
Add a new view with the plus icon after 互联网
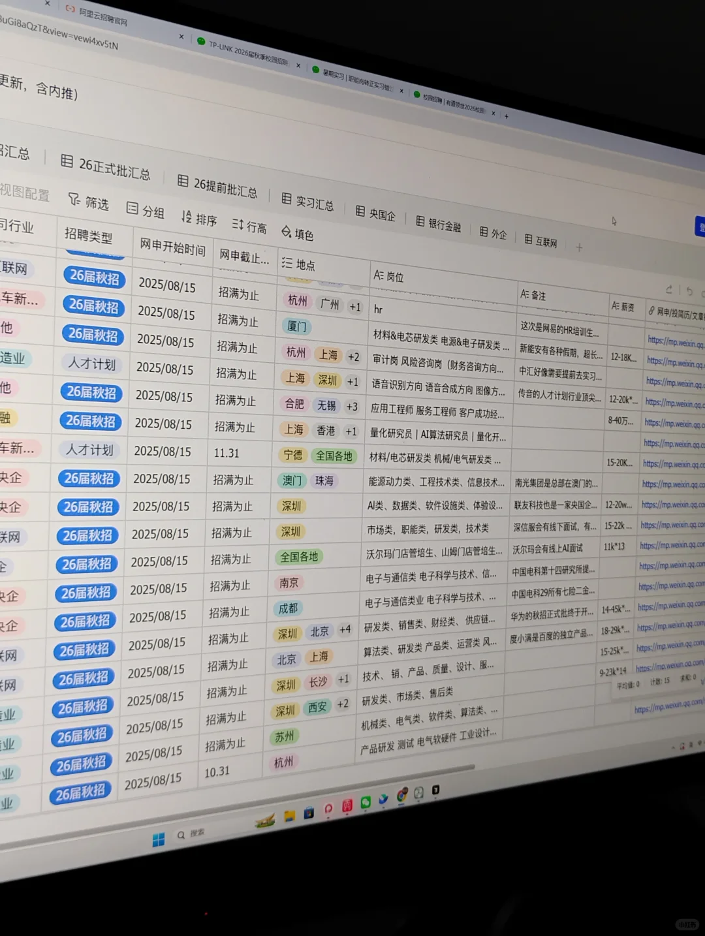point(578,247)
